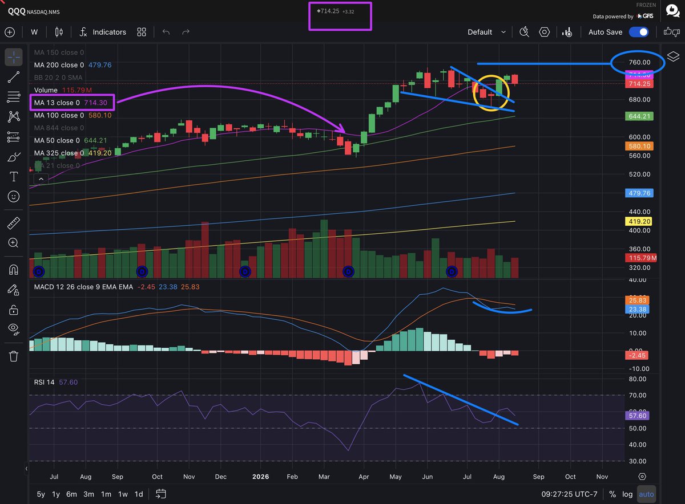This screenshot has width=685, height=504.
Task: Select the brush drawing tool
Action: click(14, 157)
